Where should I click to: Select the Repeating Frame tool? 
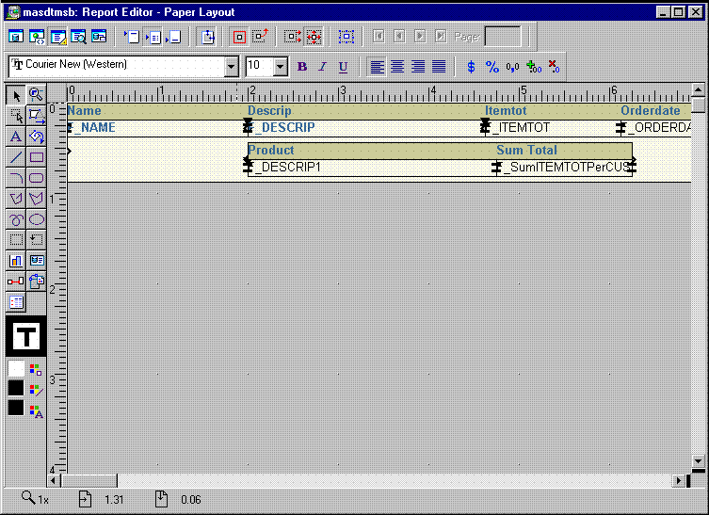36,240
